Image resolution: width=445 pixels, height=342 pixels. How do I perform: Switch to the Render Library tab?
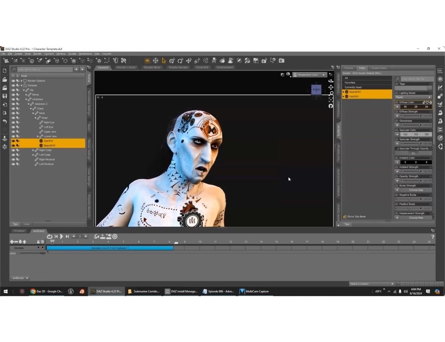[x=126, y=67]
